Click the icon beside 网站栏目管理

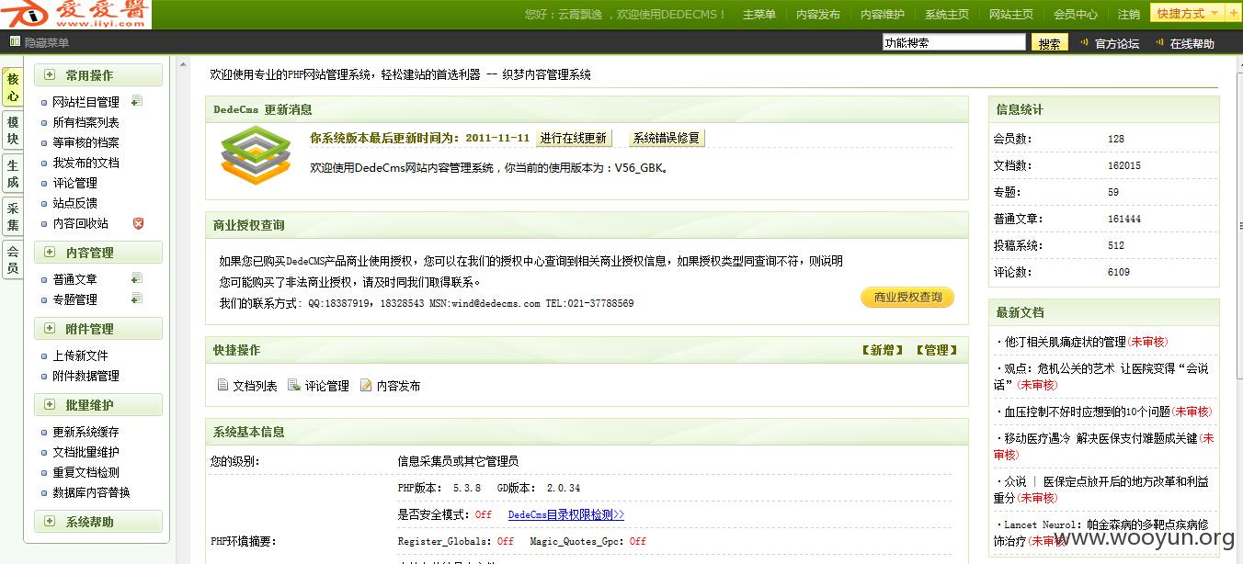click(x=136, y=101)
